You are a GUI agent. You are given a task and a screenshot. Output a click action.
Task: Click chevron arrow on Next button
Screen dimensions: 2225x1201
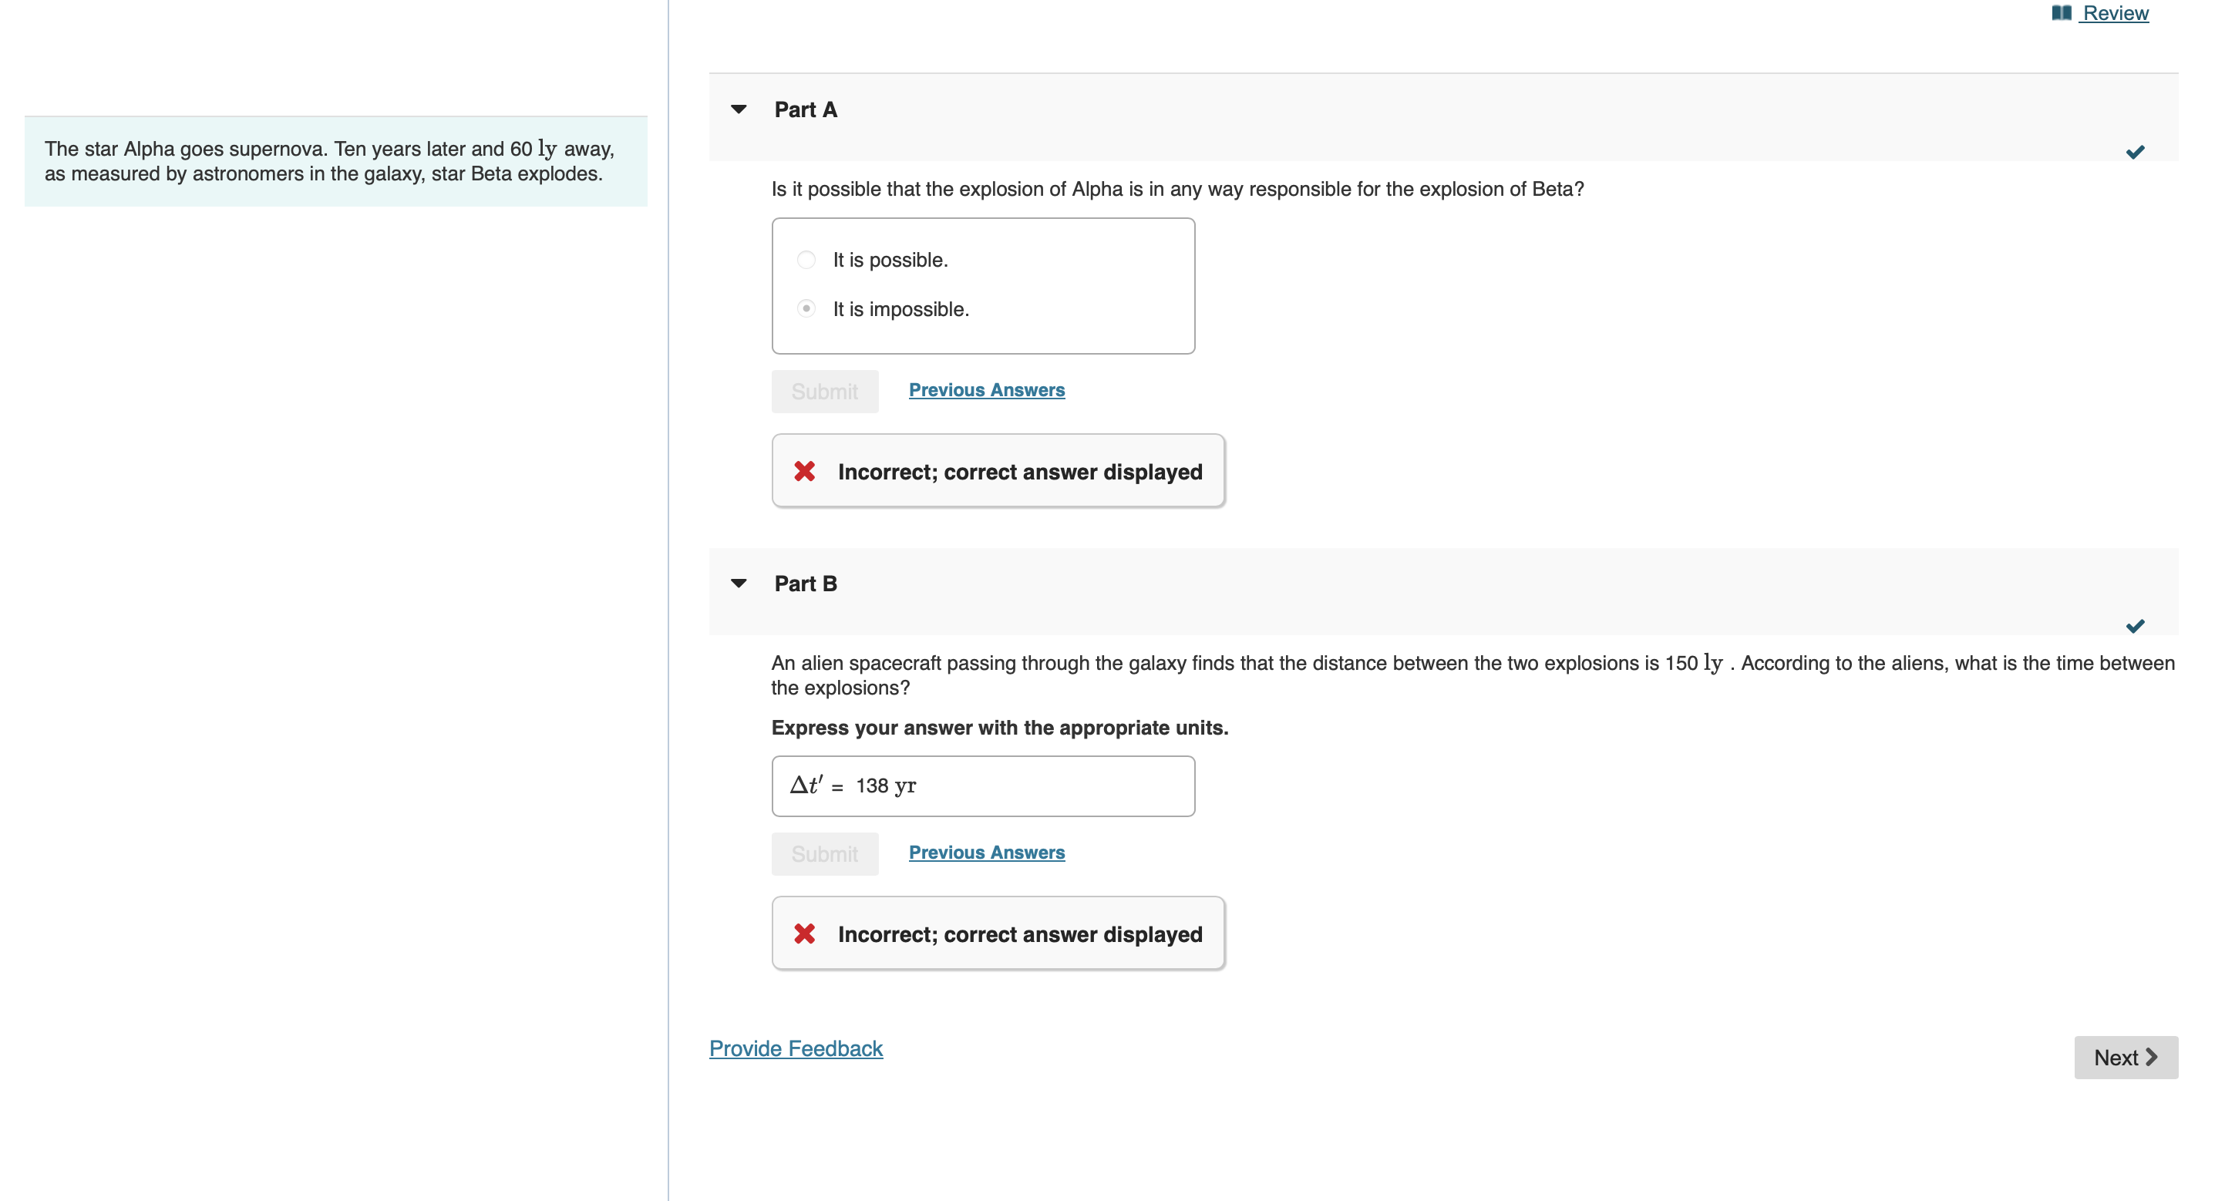[x=2152, y=1057]
